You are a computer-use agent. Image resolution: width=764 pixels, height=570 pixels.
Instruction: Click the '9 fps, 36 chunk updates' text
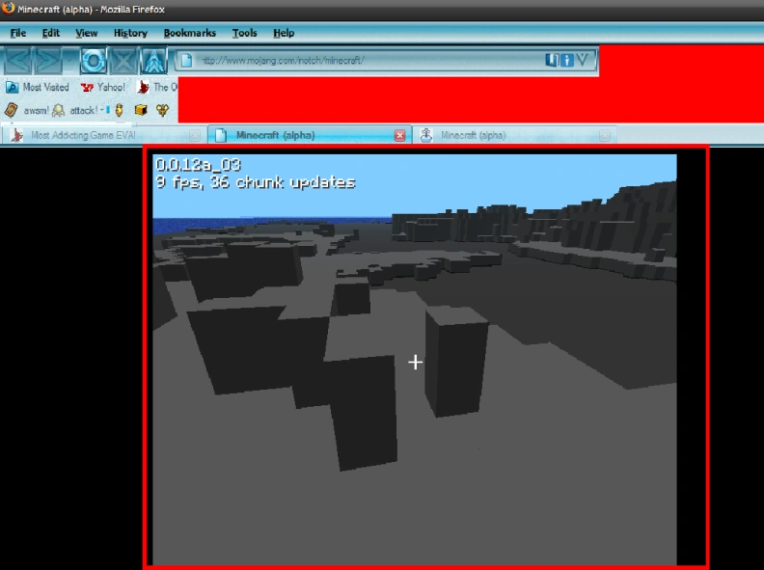[256, 182]
